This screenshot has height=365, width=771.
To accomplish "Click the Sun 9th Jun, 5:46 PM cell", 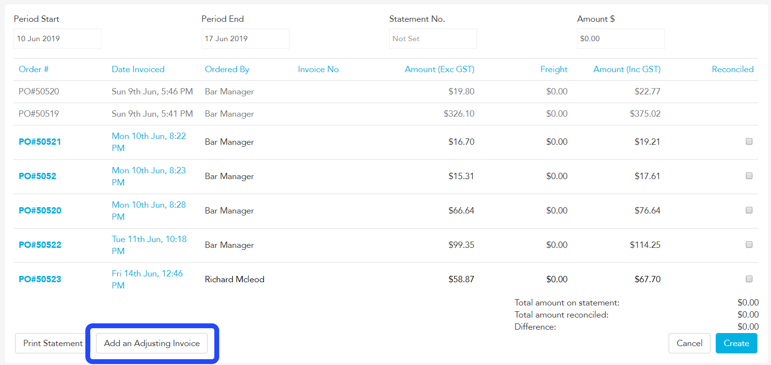I will coord(152,91).
